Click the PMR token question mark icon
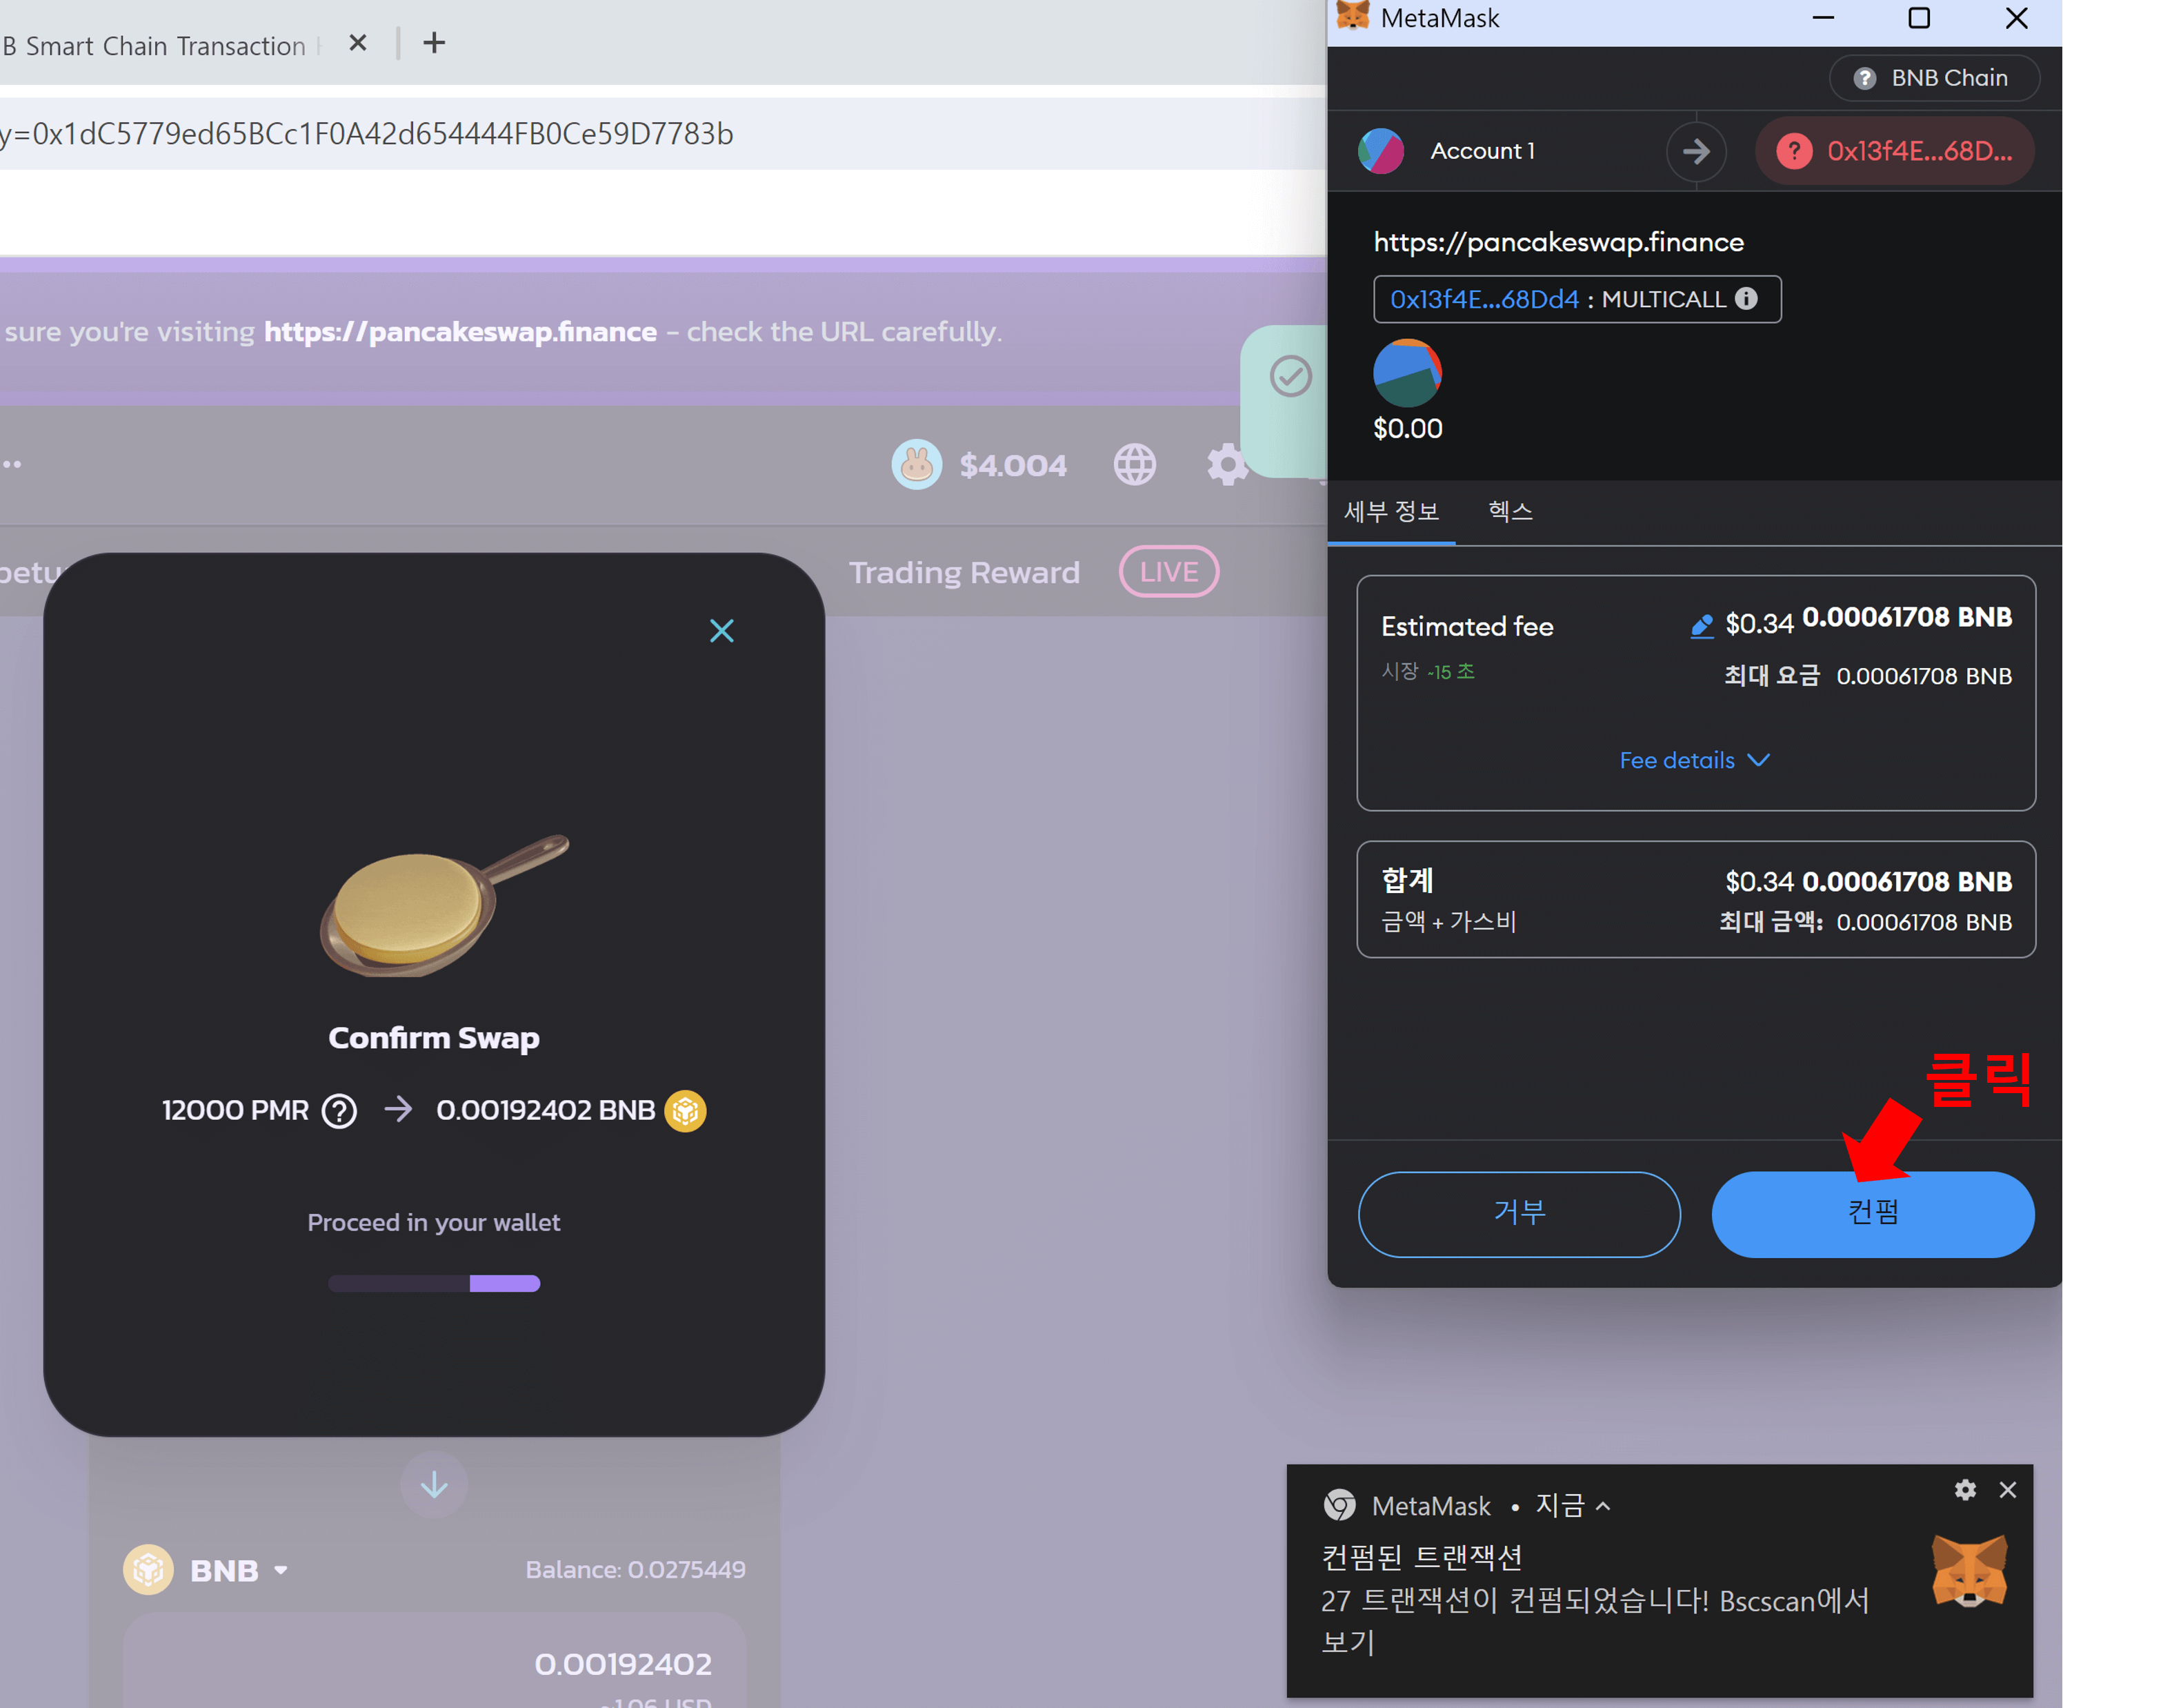This screenshot has width=2172, height=1708. pyautogui.click(x=339, y=1110)
